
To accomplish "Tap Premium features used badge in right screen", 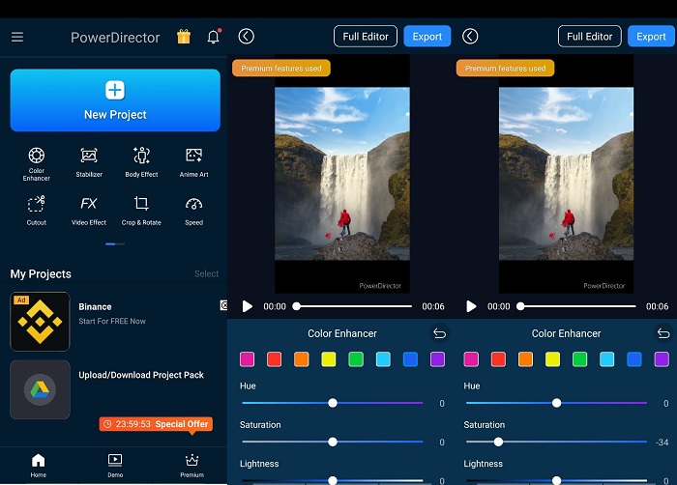I will pyautogui.click(x=505, y=69).
